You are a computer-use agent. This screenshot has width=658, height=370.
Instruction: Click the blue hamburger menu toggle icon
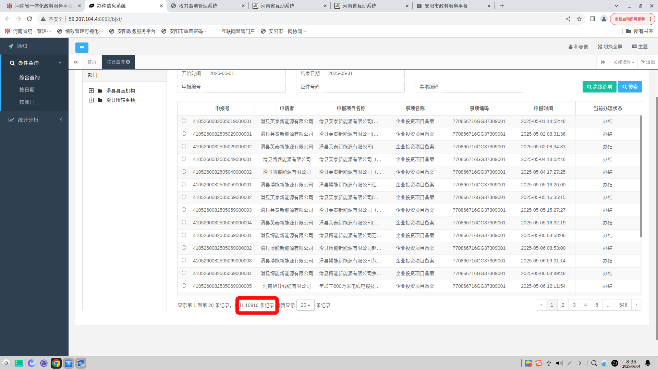pyautogui.click(x=82, y=48)
